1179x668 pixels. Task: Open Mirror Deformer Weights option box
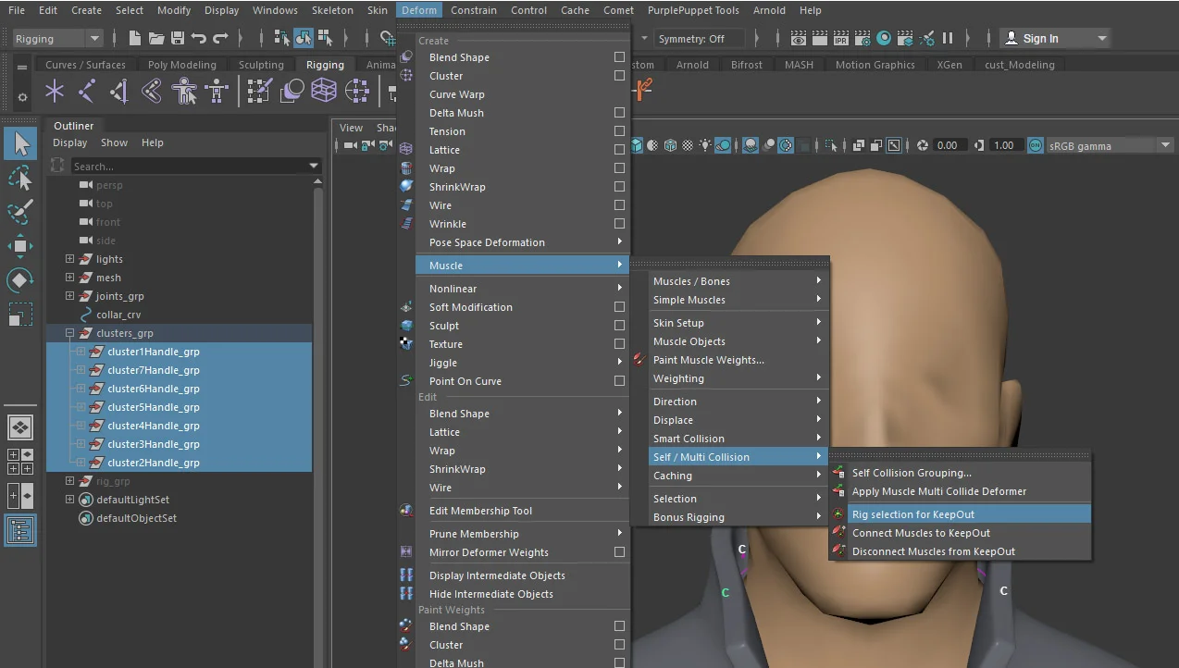(620, 552)
